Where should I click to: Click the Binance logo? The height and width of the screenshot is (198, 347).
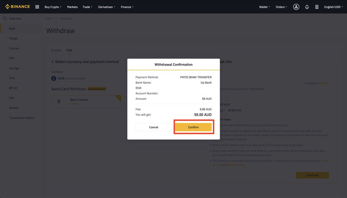tap(17, 7)
